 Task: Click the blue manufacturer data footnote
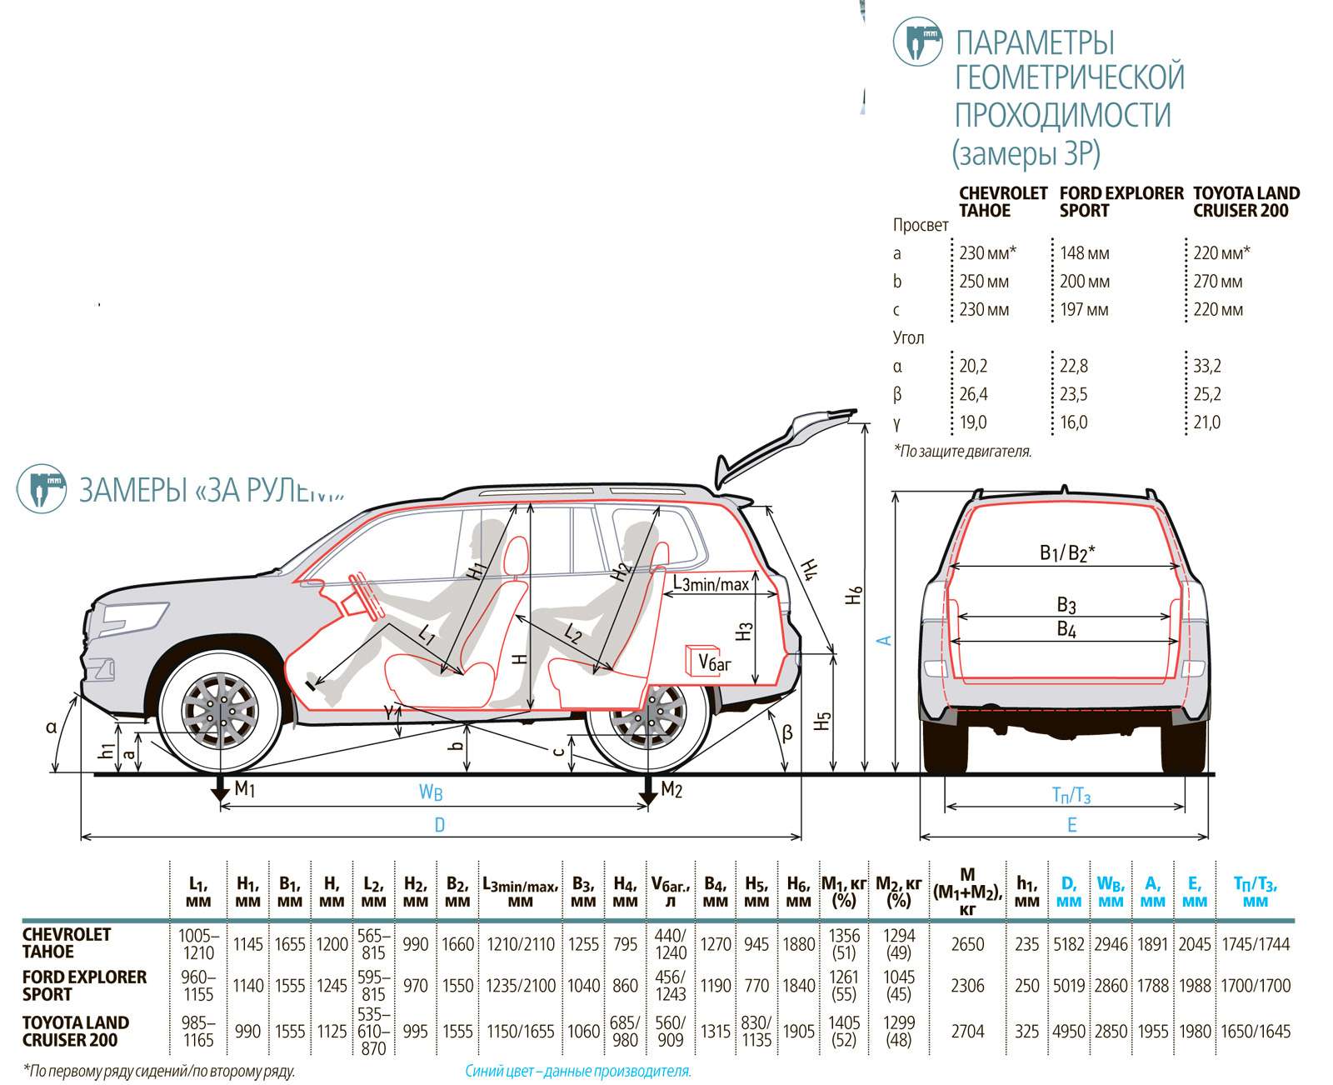(577, 1072)
